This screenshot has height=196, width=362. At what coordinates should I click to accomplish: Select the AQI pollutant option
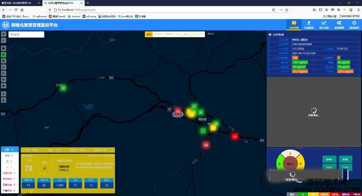tap(149, 34)
